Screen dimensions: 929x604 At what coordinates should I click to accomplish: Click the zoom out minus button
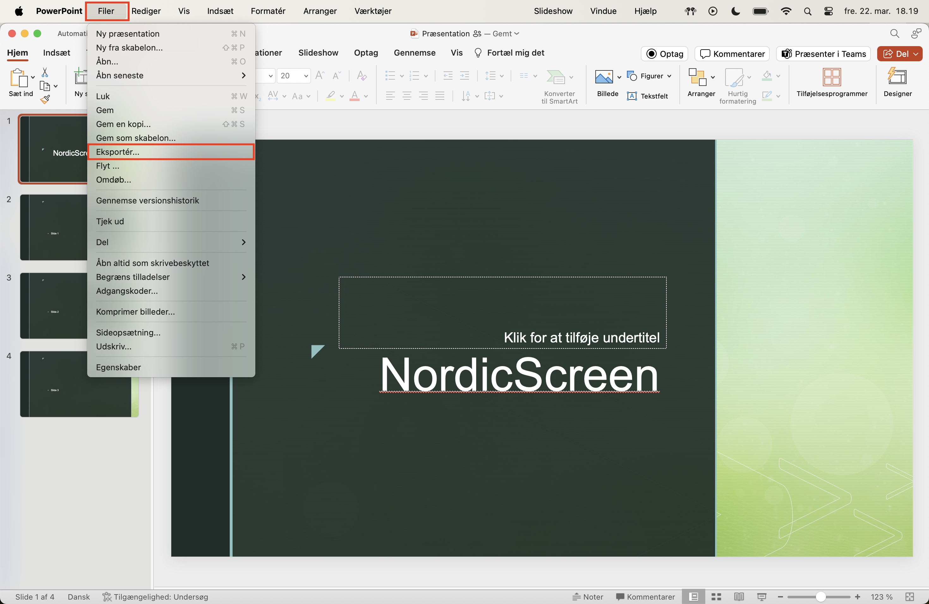click(x=780, y=597)
